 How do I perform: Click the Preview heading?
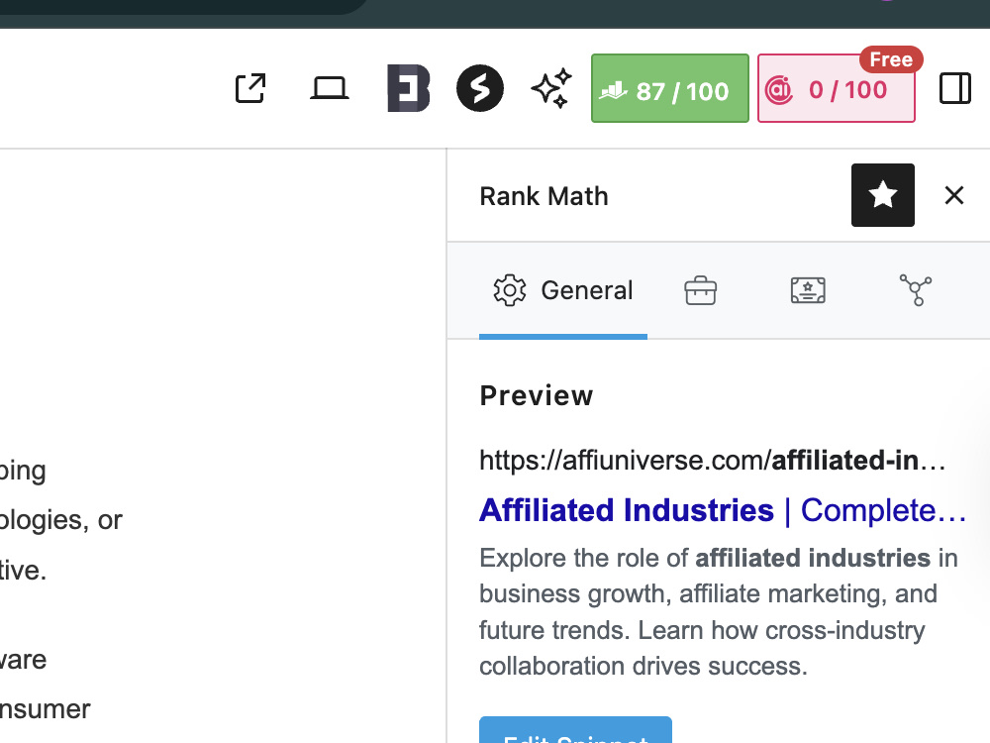[x=537, y=396]
